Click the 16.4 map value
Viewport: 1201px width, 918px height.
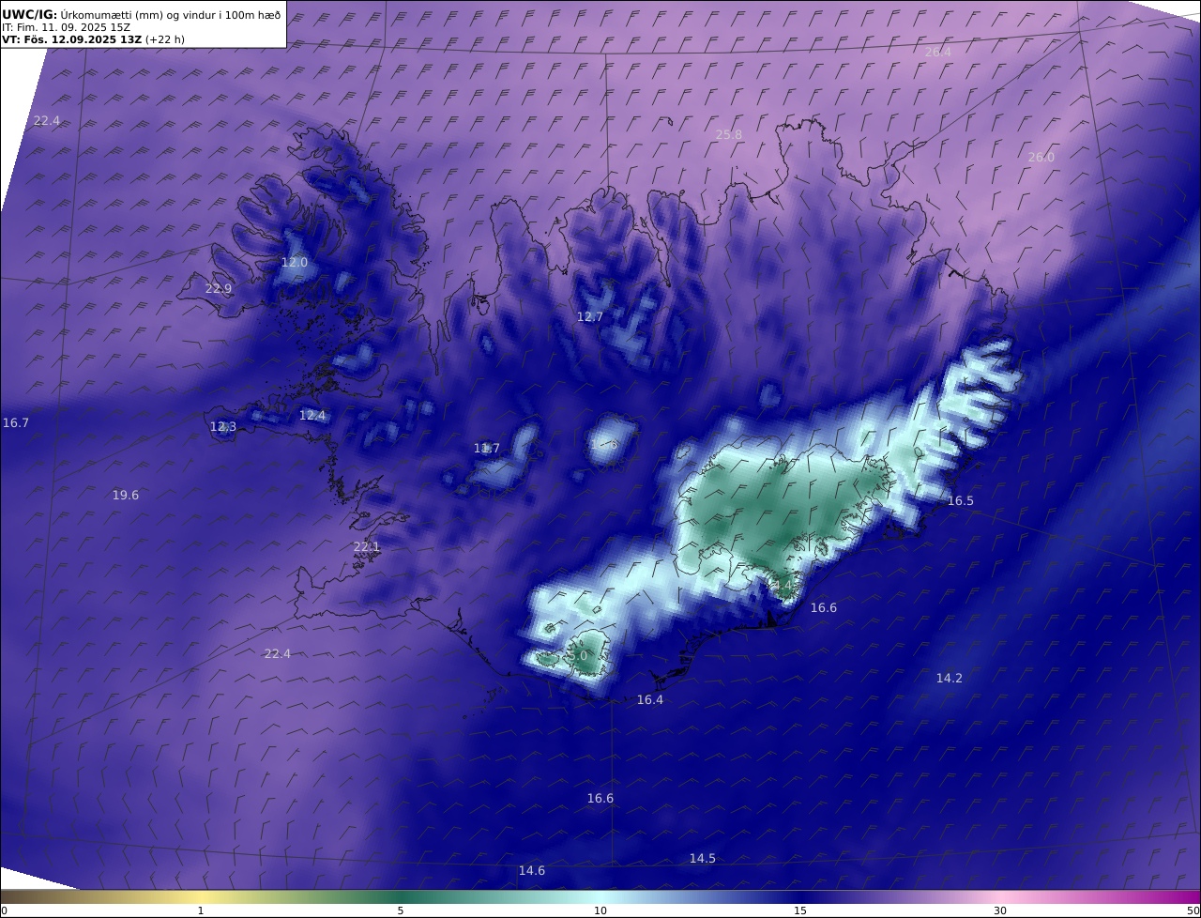650,699
